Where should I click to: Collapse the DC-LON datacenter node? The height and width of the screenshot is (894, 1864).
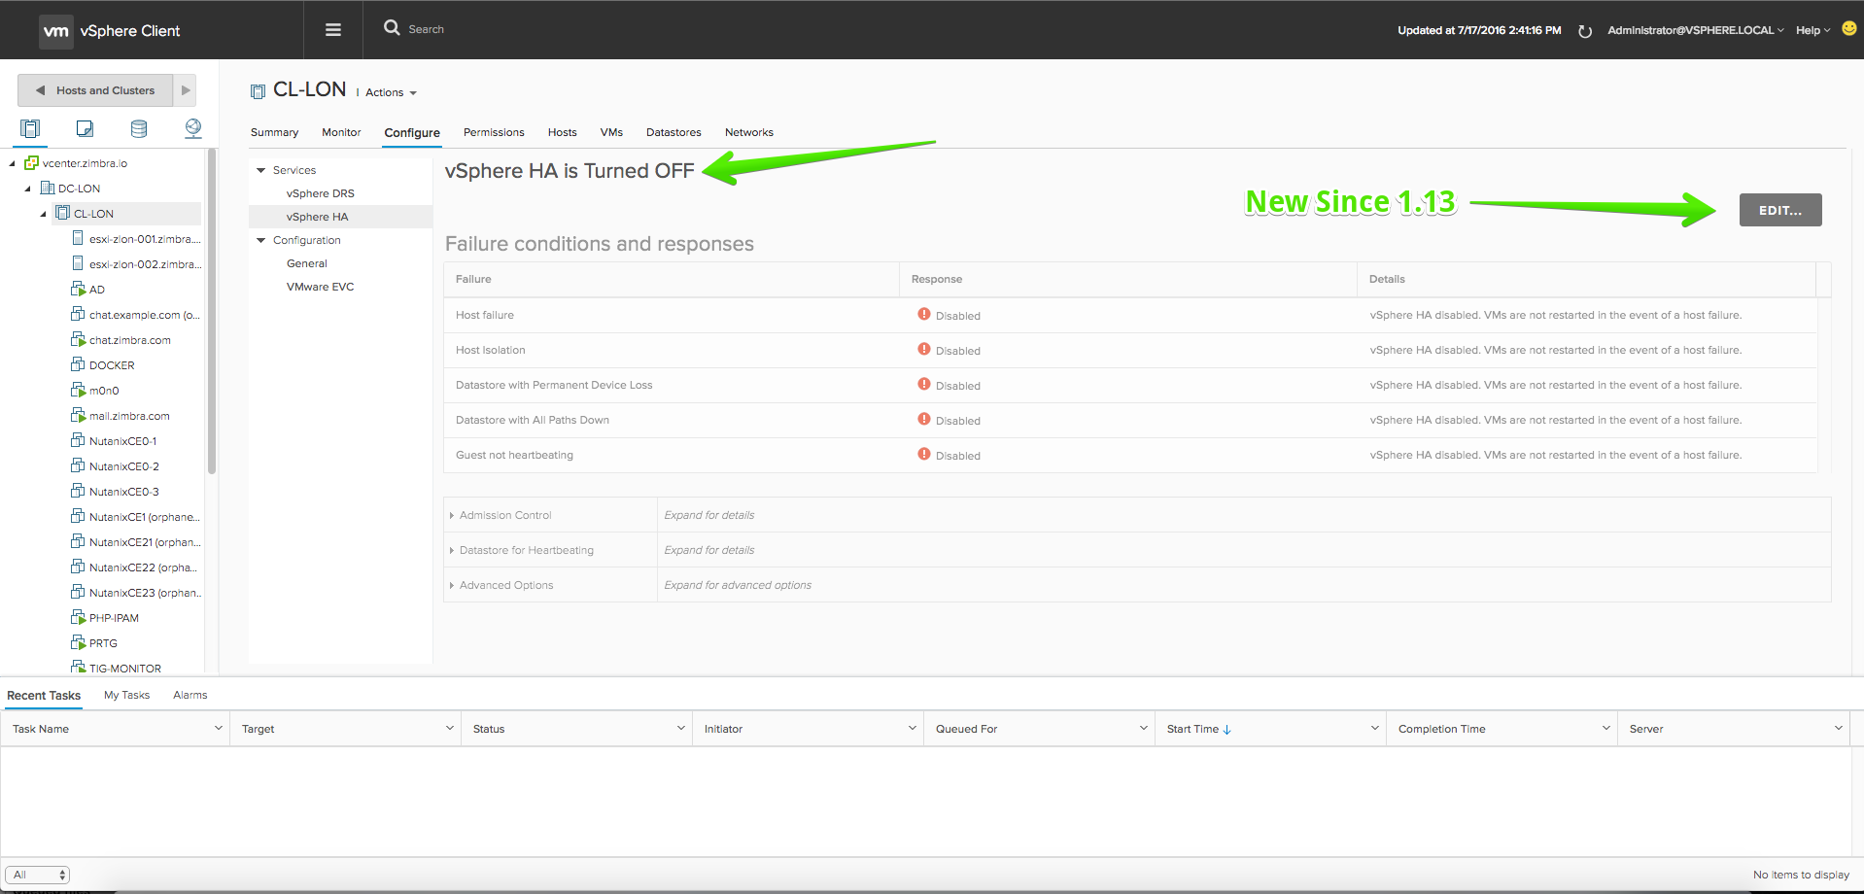coord(28,189)
